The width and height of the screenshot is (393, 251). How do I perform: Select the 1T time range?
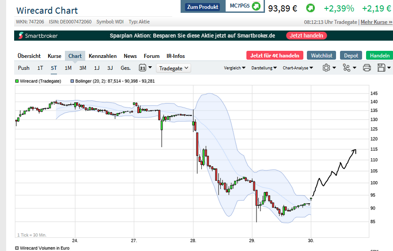(x=40, y=68)
